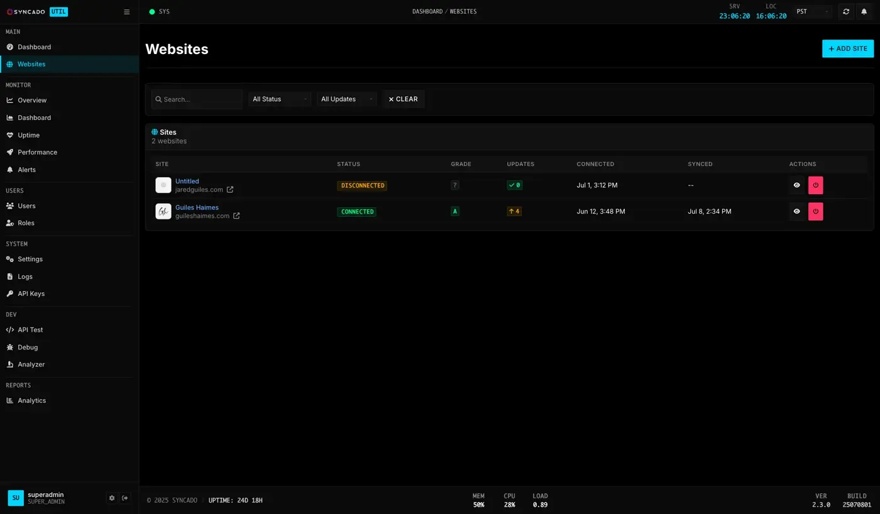The width and height of the screenshot is (880, 514).
Task: Open notifications bell in top bar
Action: [864, 12]
